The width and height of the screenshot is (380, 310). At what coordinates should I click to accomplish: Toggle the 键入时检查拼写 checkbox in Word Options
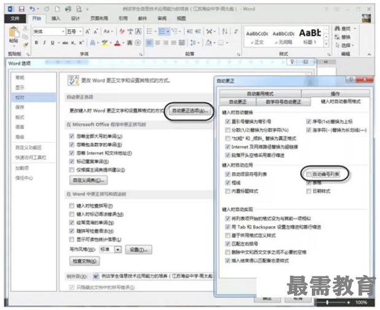click(72, 206)
